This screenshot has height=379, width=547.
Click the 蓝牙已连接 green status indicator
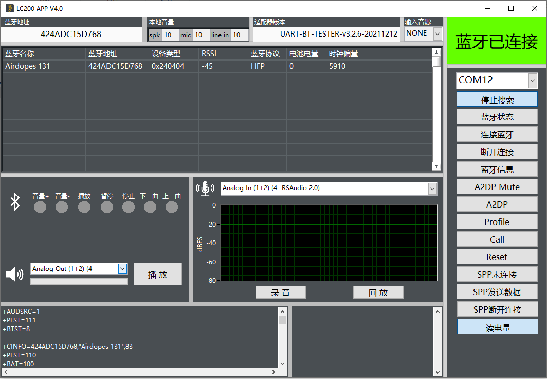coord(497,41)
